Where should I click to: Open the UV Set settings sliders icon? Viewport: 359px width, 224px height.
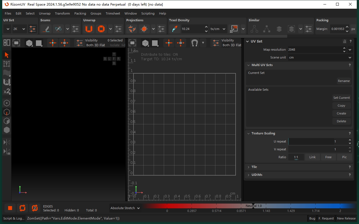point(33,29)
